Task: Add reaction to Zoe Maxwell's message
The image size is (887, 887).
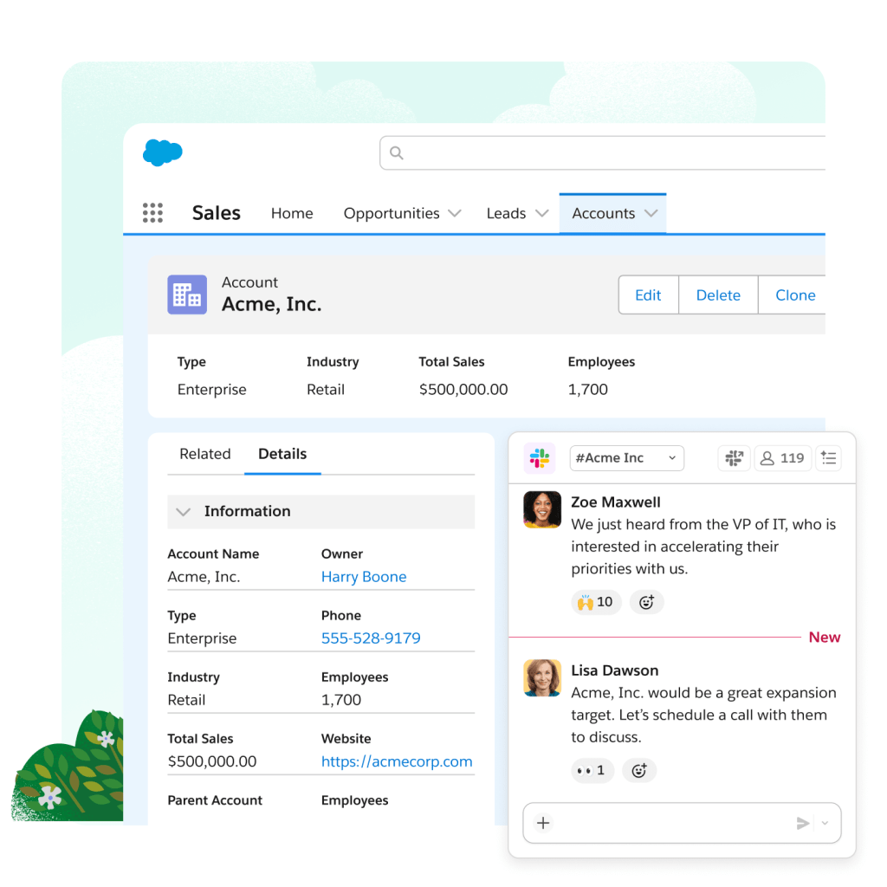Action: tap(646, 602)
